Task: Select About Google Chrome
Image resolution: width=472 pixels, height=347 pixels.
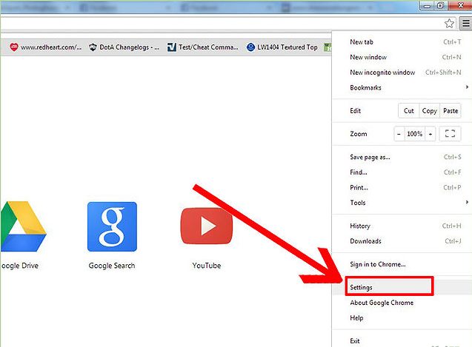Action: [402, 303]
